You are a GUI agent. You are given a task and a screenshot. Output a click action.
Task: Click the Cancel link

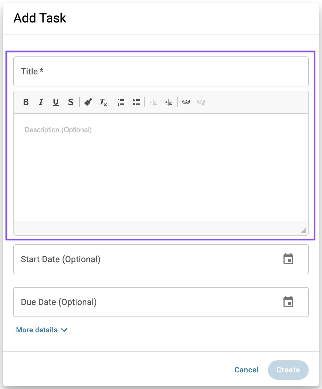(x=246, y=370)
